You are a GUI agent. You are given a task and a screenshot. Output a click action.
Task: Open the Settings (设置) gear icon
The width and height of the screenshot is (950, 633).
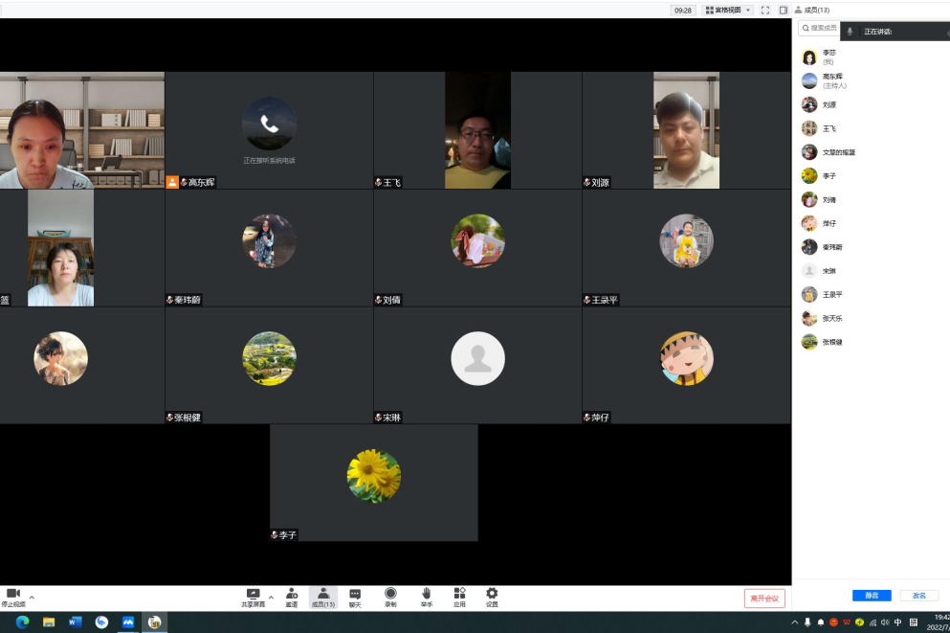coord(492,594)
